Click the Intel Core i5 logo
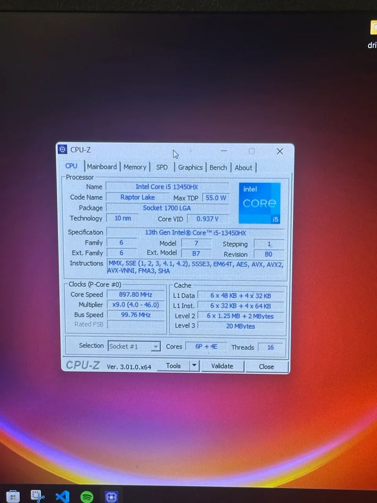The image size is (377, 503). click(x=260, y=203)
